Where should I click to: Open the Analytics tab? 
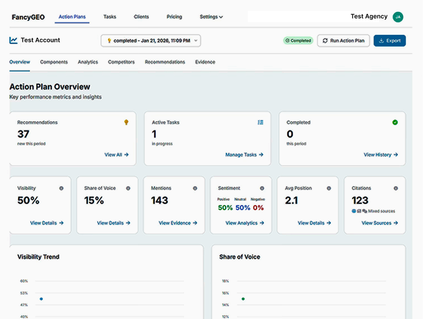pos(87,62)
